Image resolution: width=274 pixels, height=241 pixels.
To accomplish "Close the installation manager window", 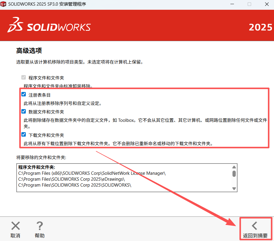I will (x=267, y=4).
